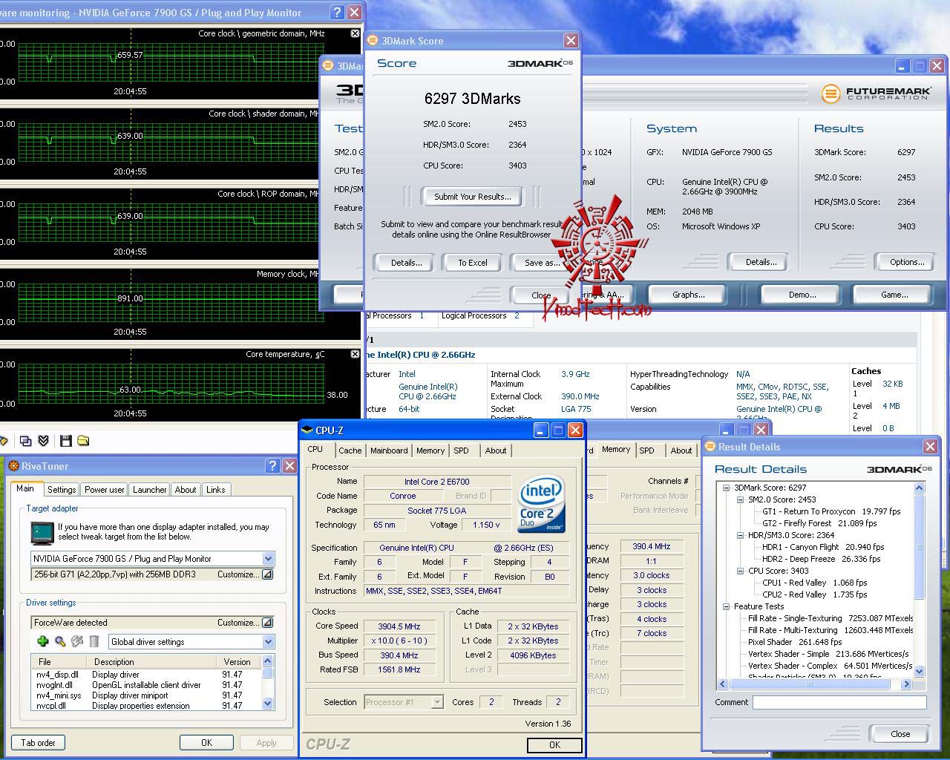This screenshot has width=950, height=760.
Task: Collapse the SM2.0 Score tree node
Action: click(740, 499)
